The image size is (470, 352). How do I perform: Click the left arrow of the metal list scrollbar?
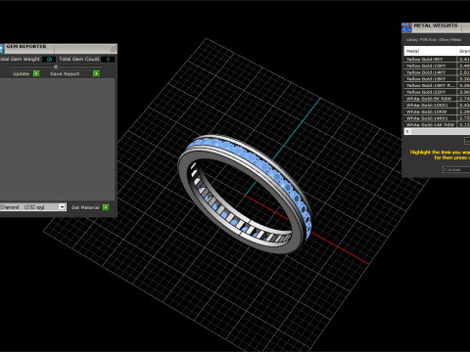pos(407,131)
